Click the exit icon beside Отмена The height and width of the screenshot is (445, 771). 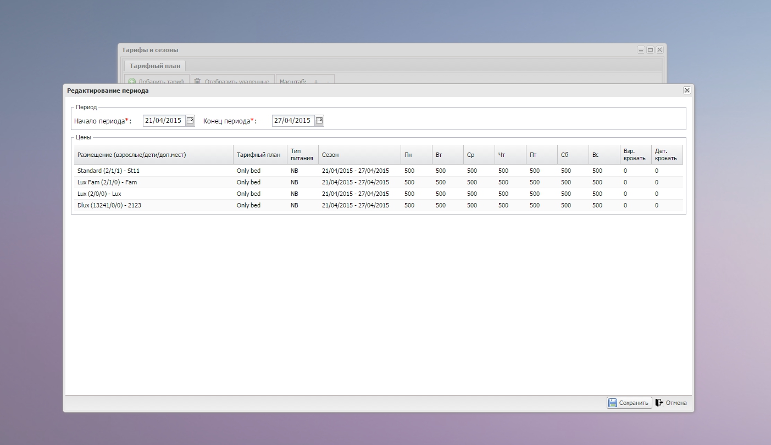click(659, 403)
